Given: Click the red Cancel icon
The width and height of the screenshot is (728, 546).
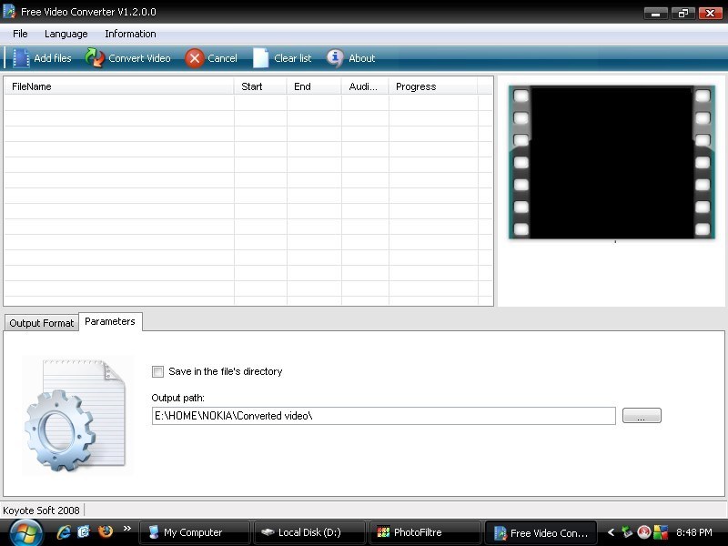Looking at the screenshot, I should (195, 58).
